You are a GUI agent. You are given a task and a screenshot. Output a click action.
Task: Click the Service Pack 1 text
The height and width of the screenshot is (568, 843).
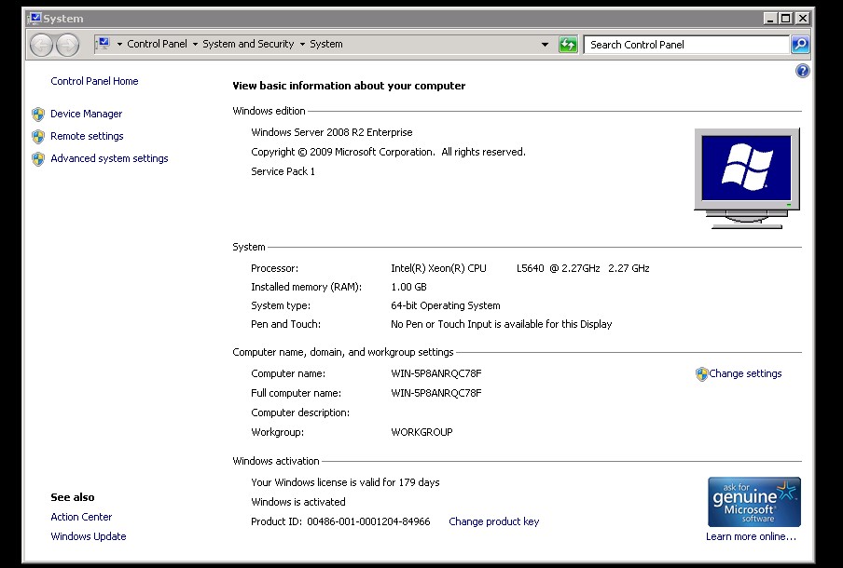(283, 171)
